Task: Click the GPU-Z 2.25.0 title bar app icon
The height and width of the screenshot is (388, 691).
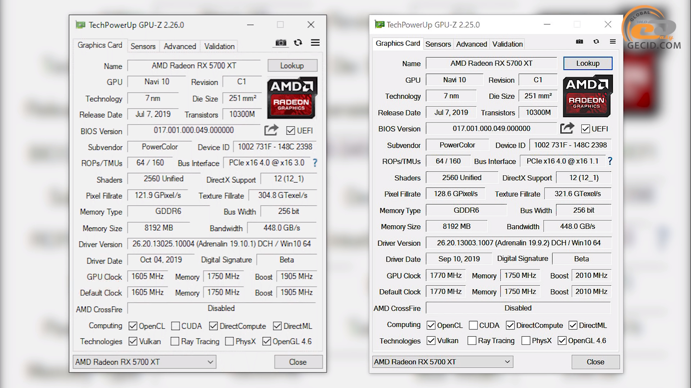Action: tap(379, 24)
